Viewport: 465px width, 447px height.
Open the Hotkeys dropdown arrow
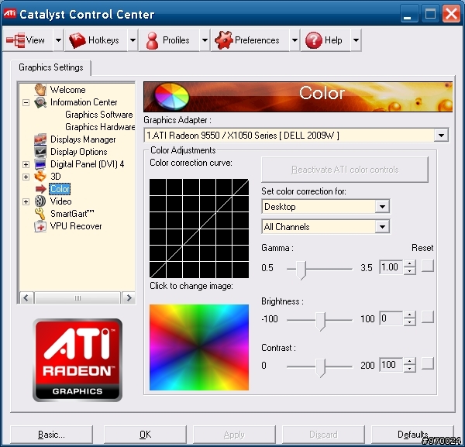pos(133,40)
